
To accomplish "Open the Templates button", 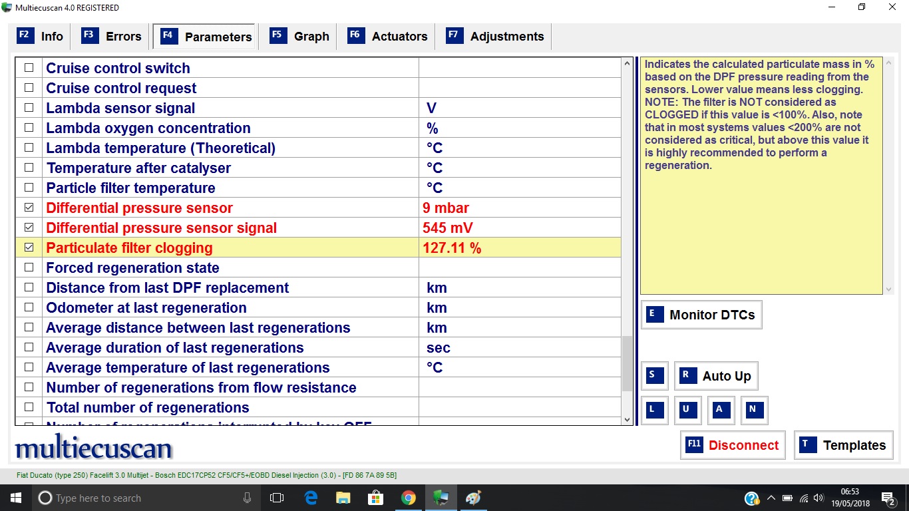I will (843, 445).
